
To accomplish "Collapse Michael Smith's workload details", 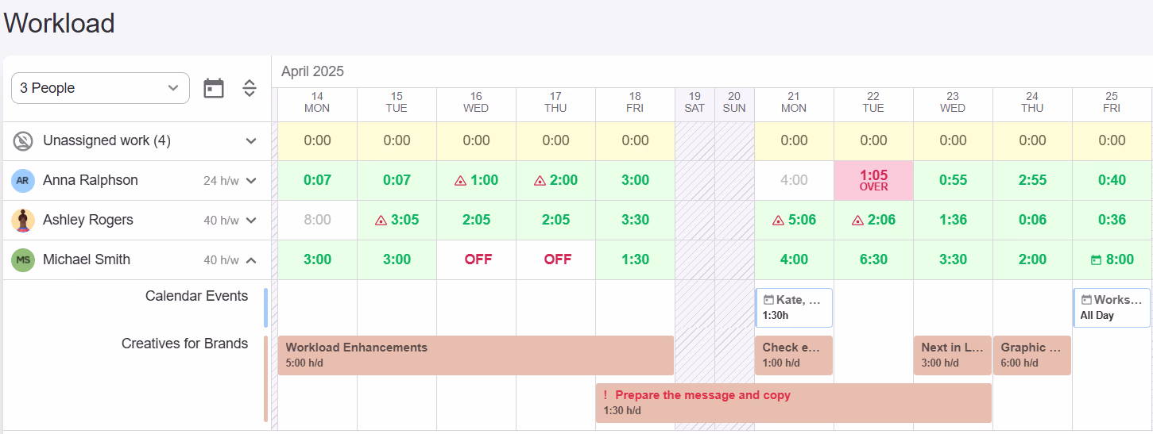I will (x=251, y=260).
